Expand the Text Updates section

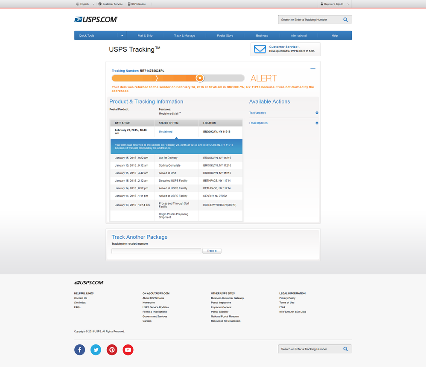[x=317, y=113]
